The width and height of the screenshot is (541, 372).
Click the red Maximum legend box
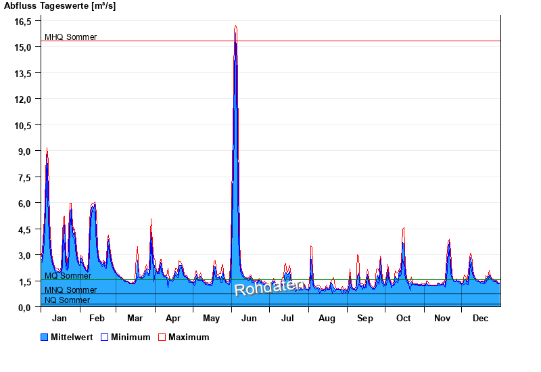(162, 337)
